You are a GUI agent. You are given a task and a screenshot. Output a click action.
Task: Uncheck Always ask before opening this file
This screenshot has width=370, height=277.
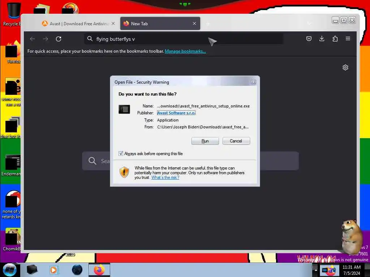(x=121, y=154)
